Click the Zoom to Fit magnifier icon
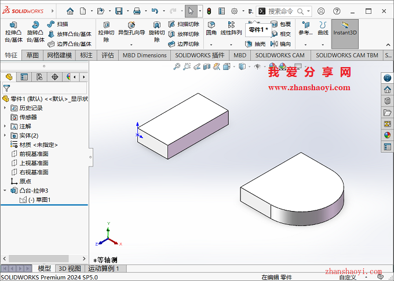 pos(178,67)
